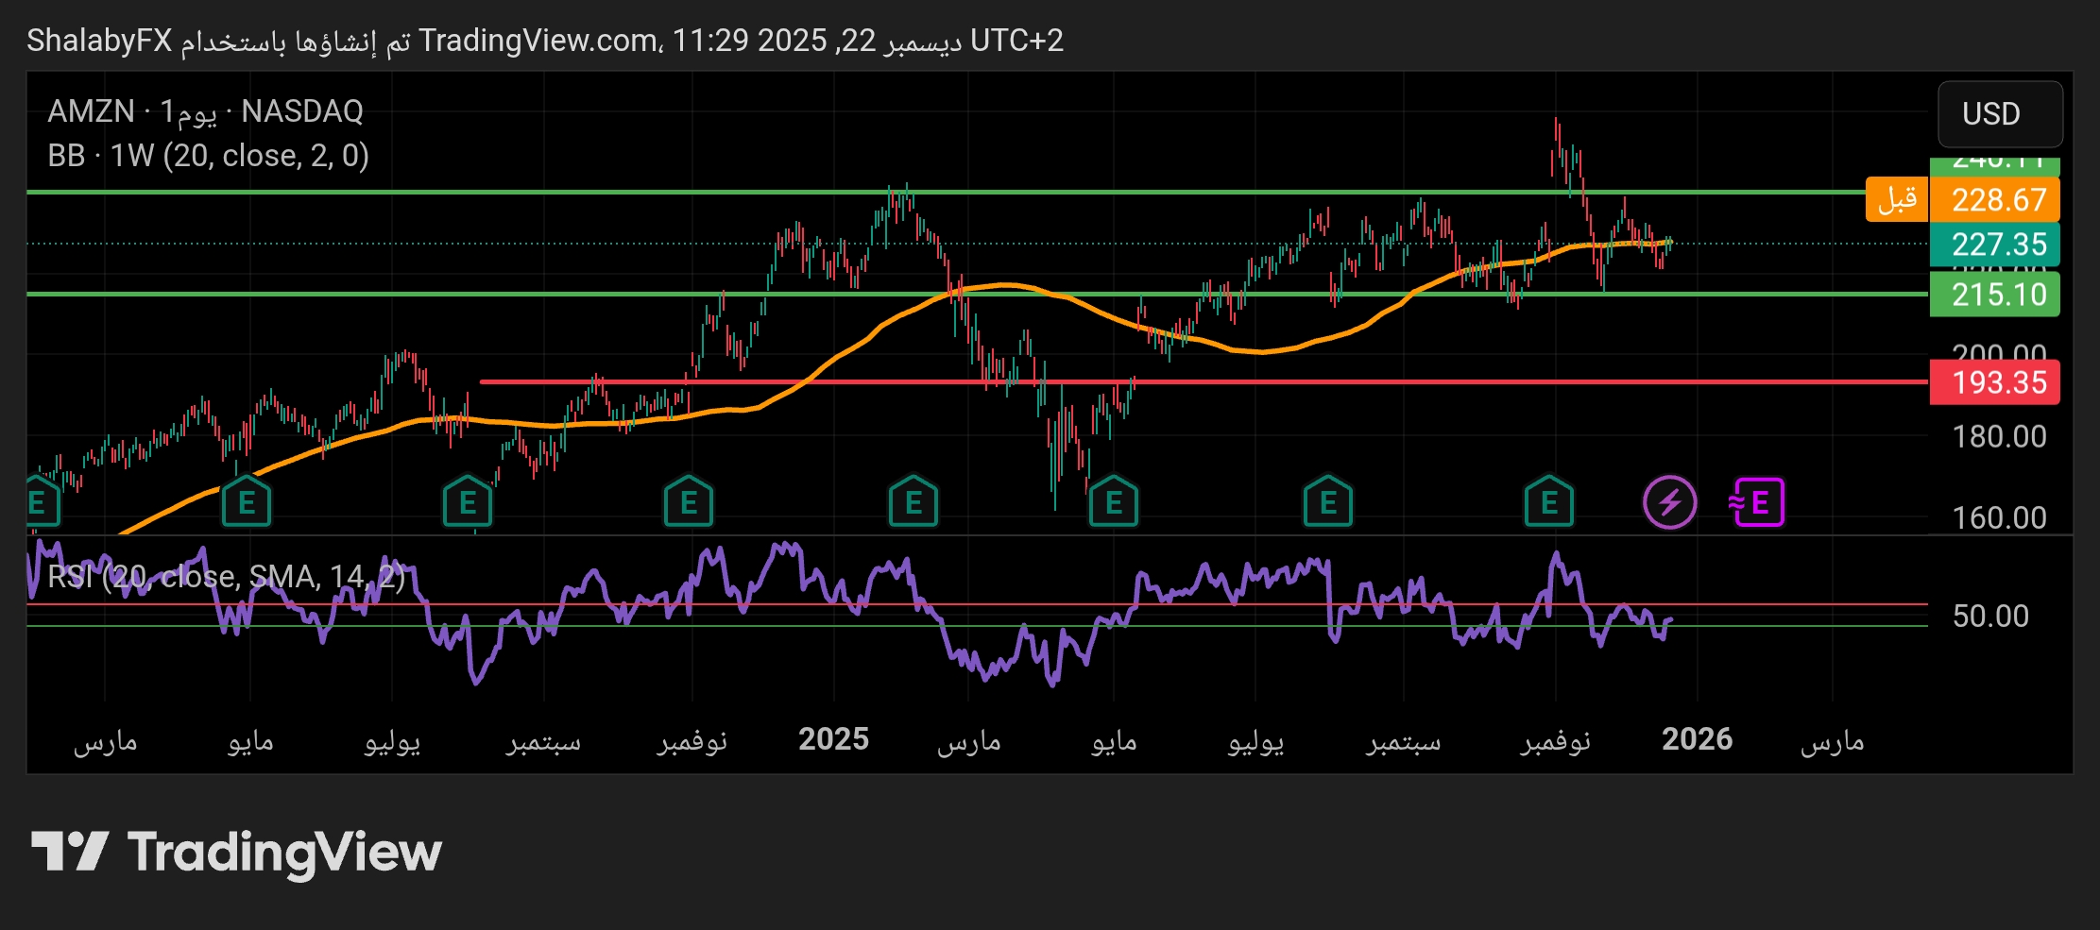Select the BB 1W indicator legend
The height and width of the screenshot is (930, 2100).
pyautogui.click(x=208, y=156)
